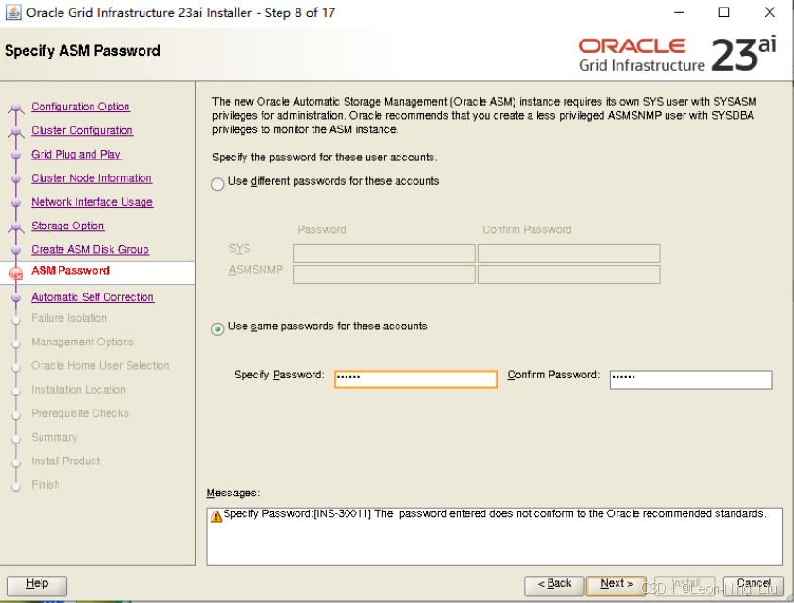Proceed with the Next button
Viewport: 794px width, 603px height.
coord(617,584)
